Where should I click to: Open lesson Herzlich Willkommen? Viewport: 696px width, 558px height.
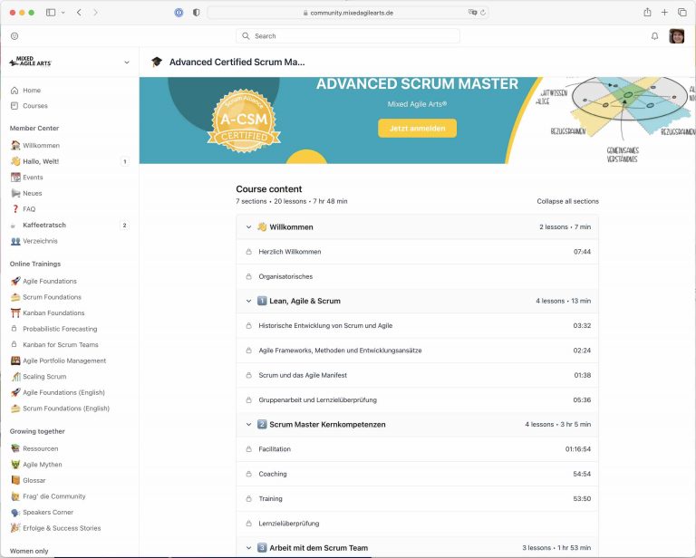click(417, 252)
